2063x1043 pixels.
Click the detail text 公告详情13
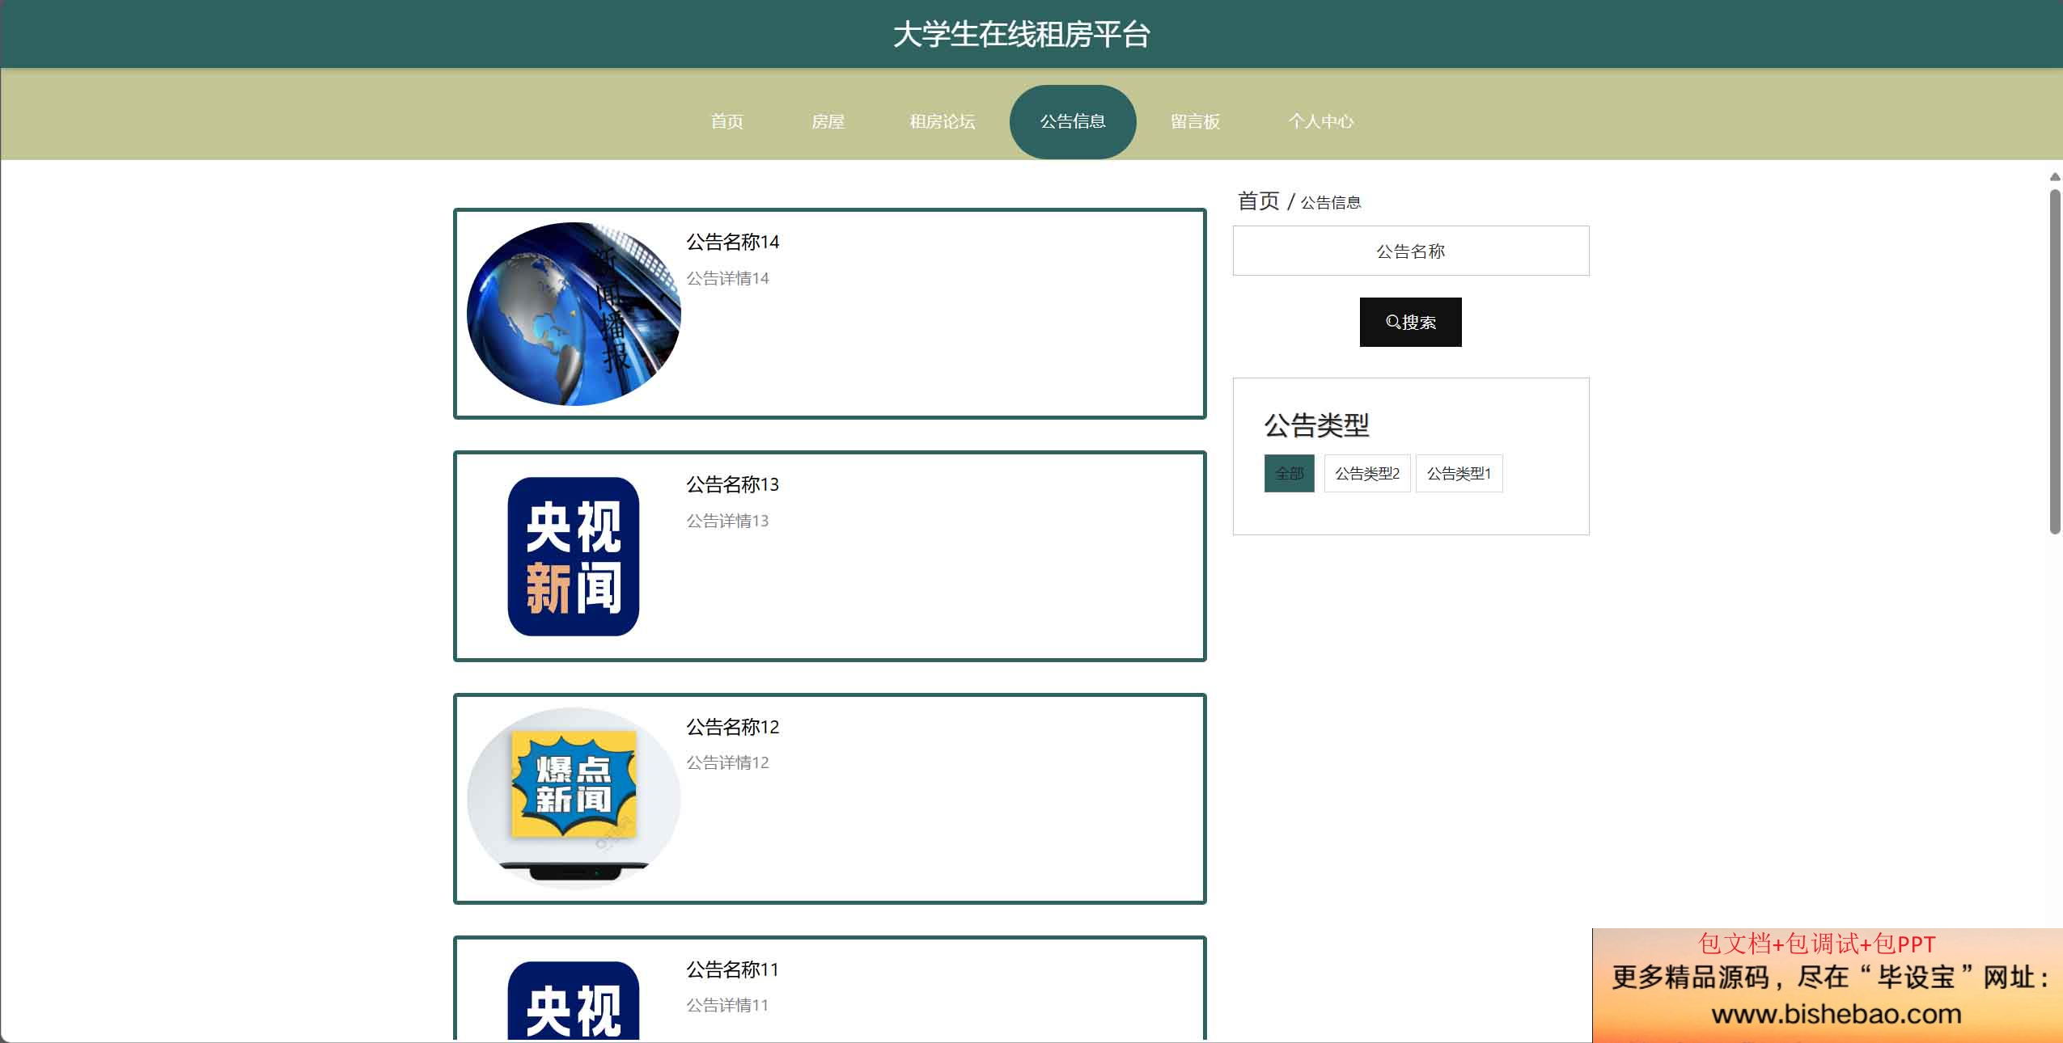727,521
